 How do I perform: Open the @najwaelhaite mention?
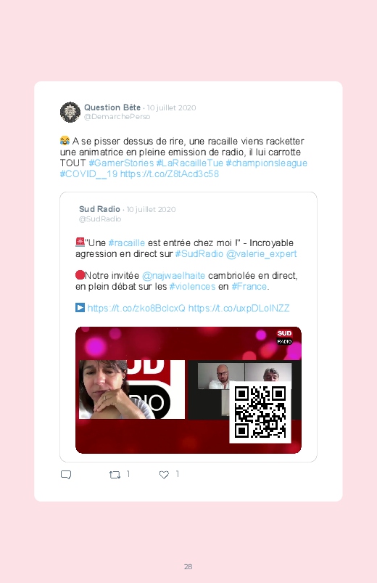(173, 275)
